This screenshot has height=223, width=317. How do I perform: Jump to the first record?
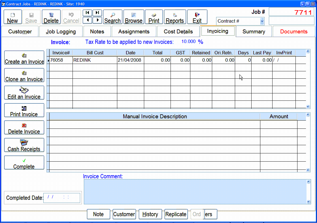(x=87, y=13)
